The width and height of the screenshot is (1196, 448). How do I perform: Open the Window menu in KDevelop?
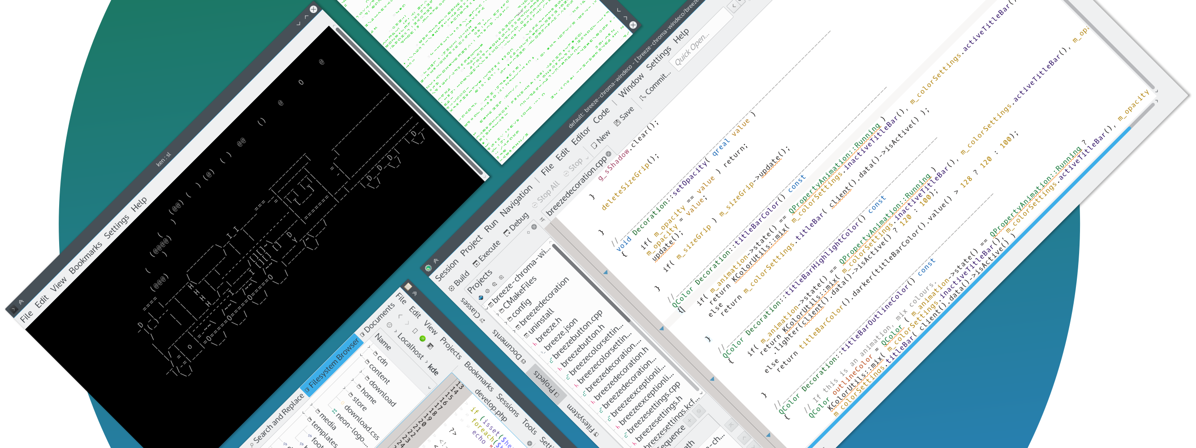[632, 85]
